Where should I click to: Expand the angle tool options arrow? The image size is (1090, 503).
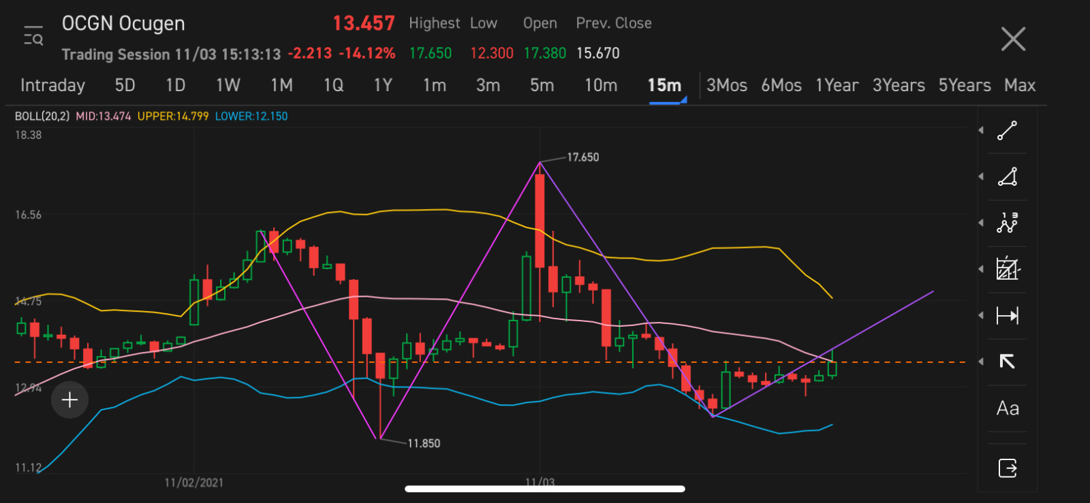click(x=981, y=176)
